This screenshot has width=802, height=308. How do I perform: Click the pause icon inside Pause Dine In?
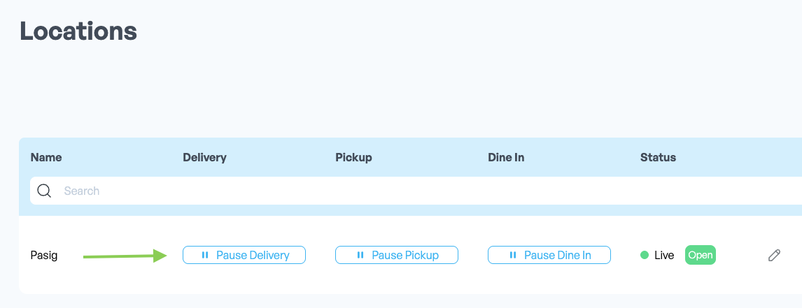point(513,255)
